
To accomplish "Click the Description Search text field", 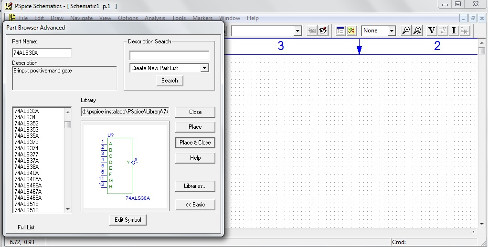I will [x=170, y=56].
